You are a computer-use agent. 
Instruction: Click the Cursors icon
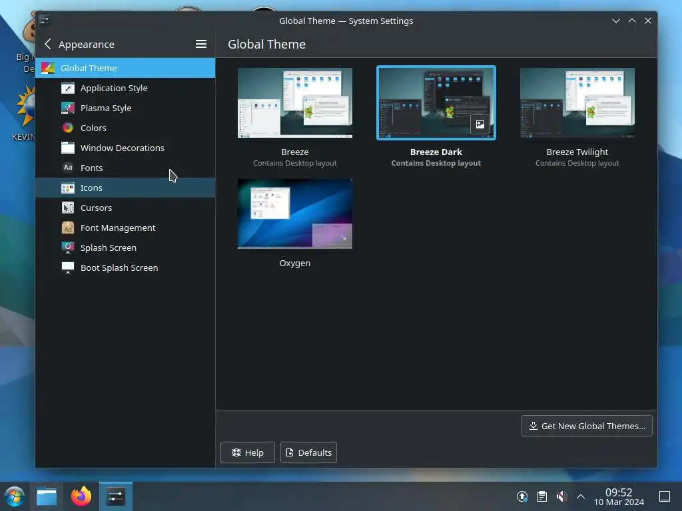point(68,208)
